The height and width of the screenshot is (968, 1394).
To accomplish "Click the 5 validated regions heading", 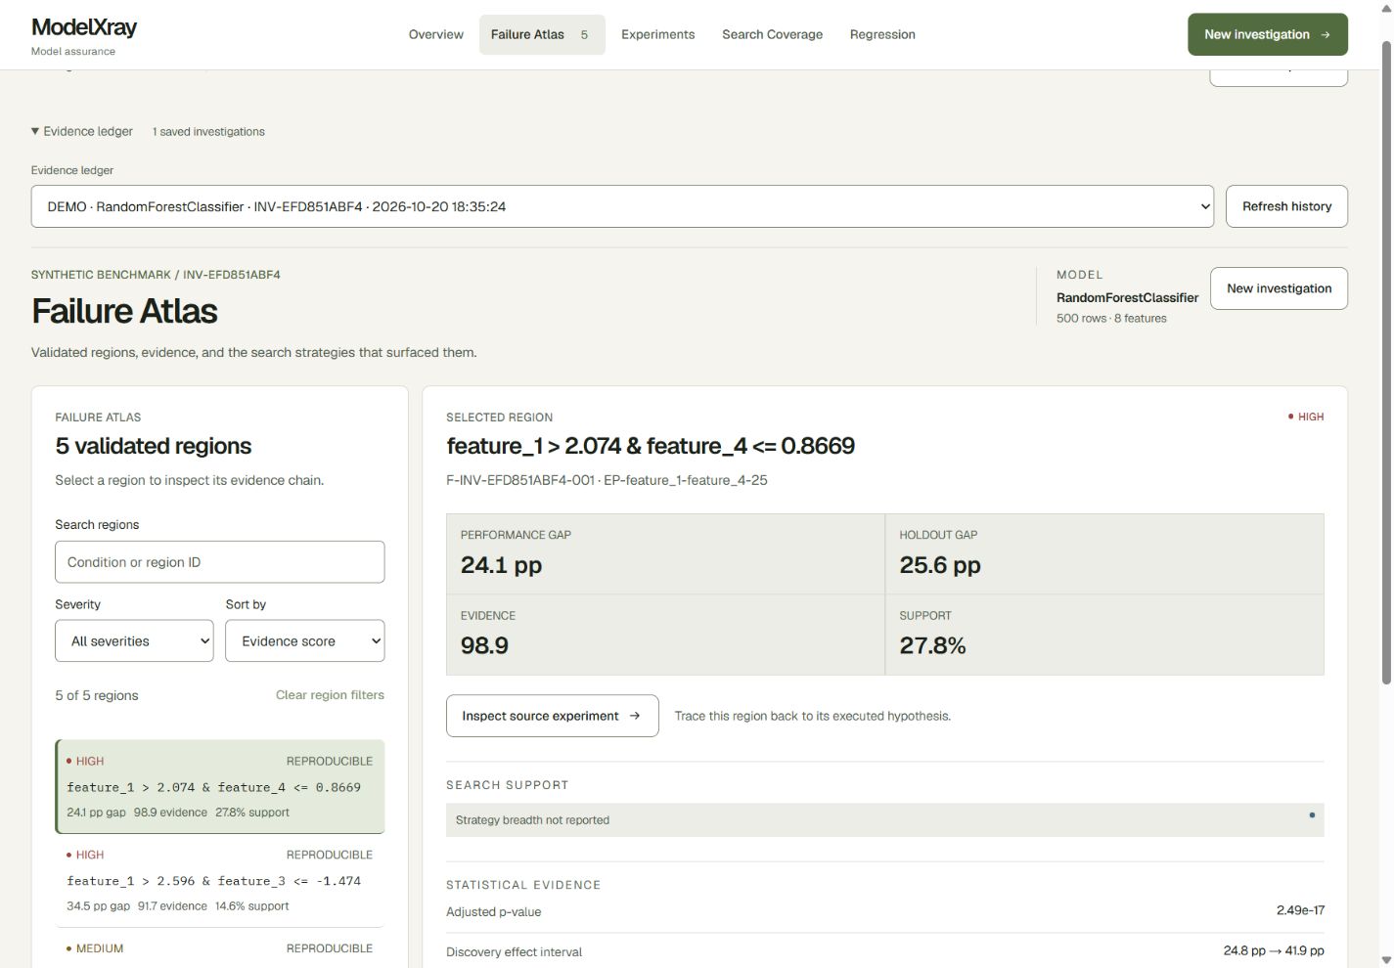I will click(154, 446).
